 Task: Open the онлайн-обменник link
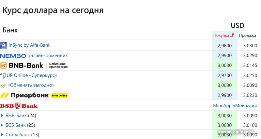(x=48, y=55)
